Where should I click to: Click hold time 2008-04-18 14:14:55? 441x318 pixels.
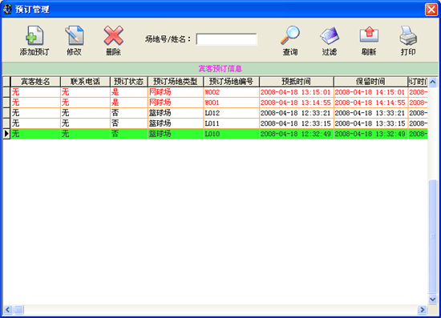[x=370, y=103]
